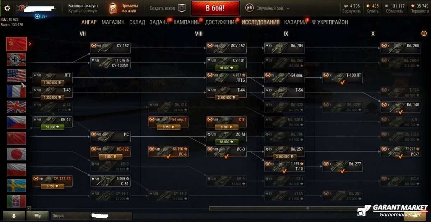Image resolution: width=431 pixels, height=222 pixels.
Task: Select the Czechoslovakia nation flag
Action: [x=17, y=122]
